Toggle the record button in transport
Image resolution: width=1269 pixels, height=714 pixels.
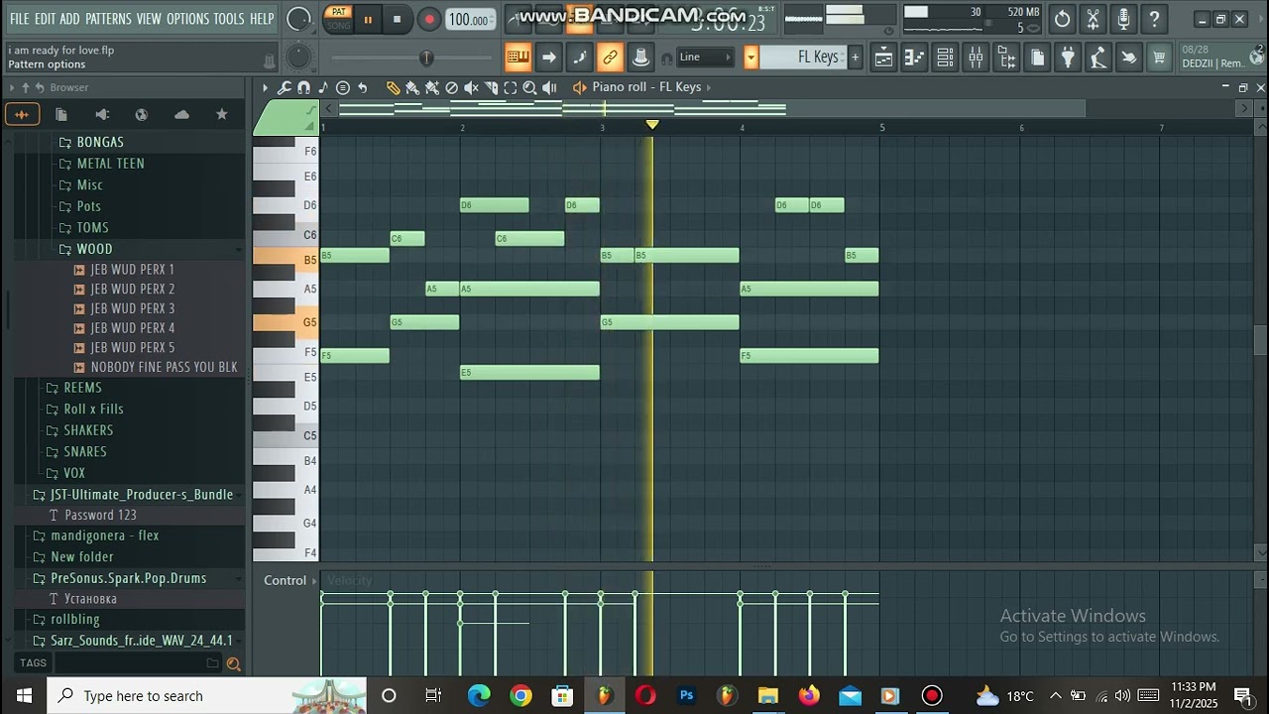[428, 19]
